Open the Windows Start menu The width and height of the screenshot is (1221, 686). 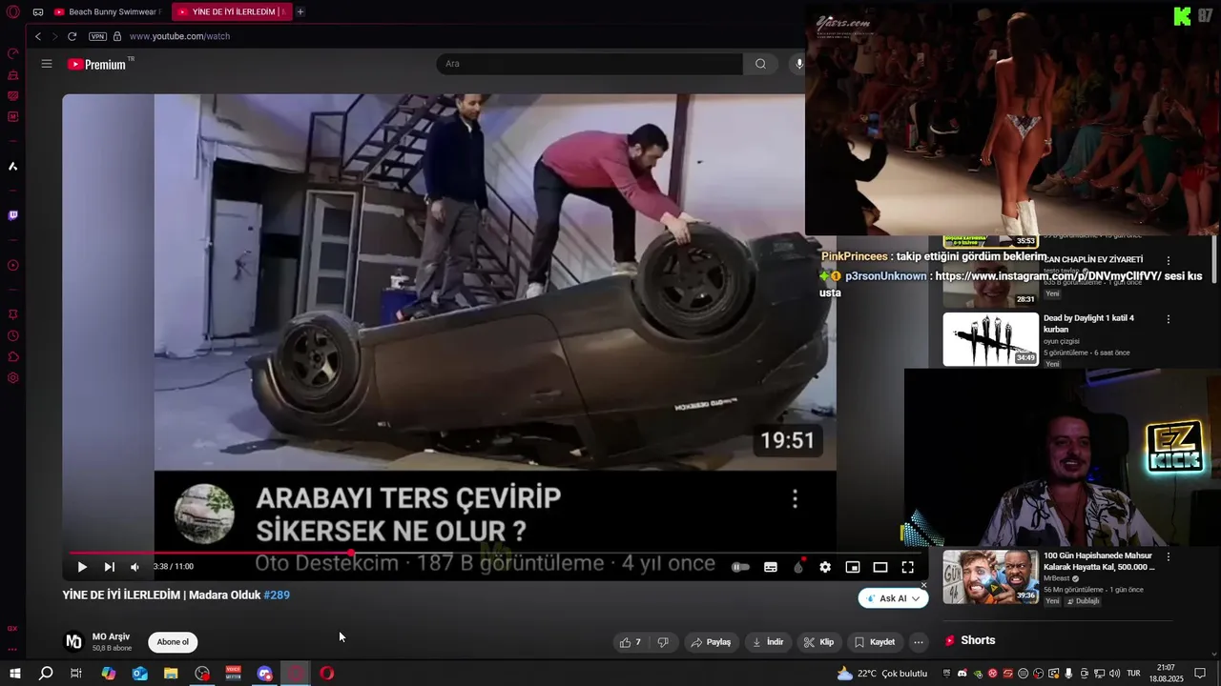tap(15, 674)
